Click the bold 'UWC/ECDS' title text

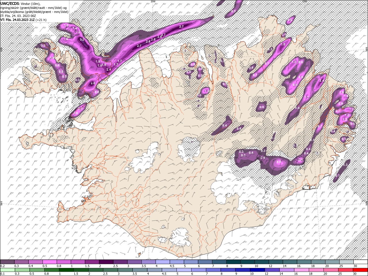coord(10,3)
